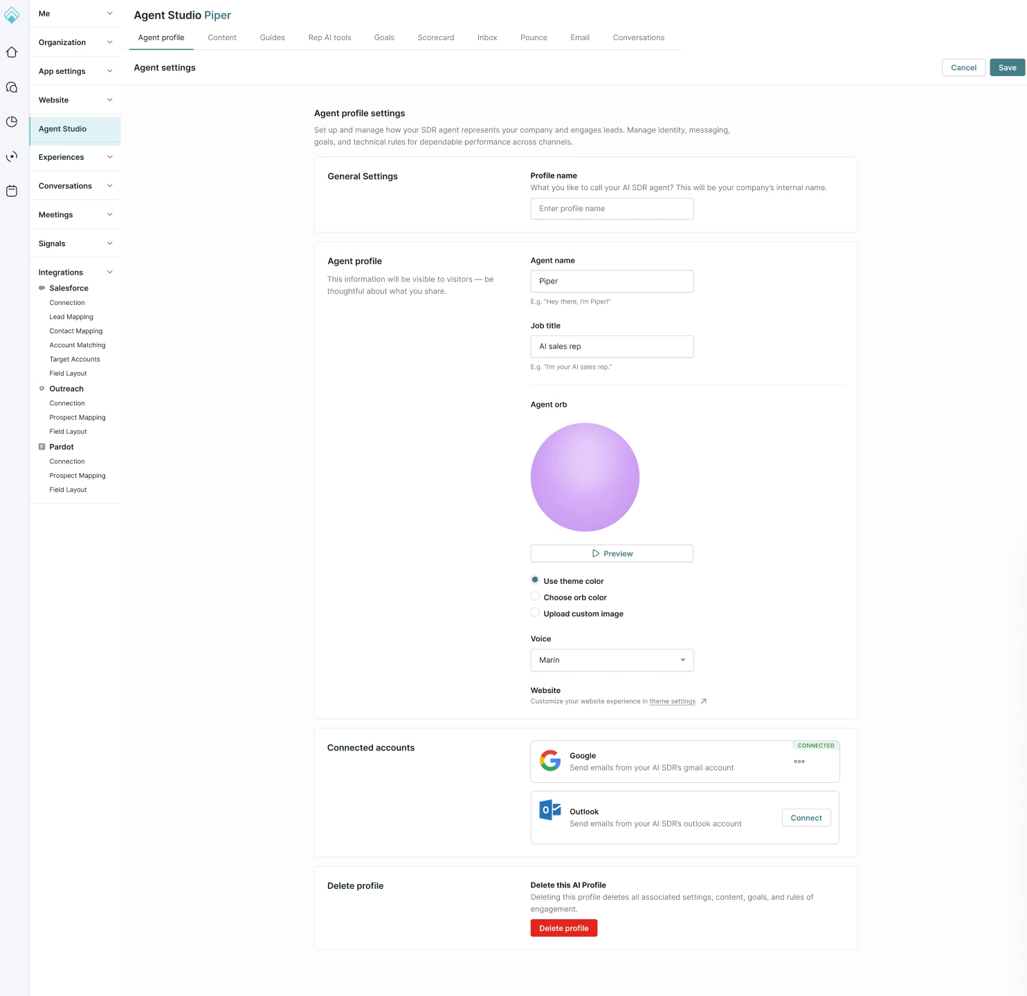Expand the Meetings section
This screenshot has height=996, width=1027.
tap(75, 215)
